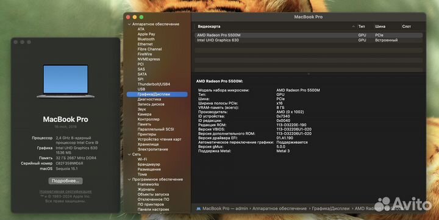Click Sequoia 15.1 macOS version
439x220 pixels.
pos(66,169)
